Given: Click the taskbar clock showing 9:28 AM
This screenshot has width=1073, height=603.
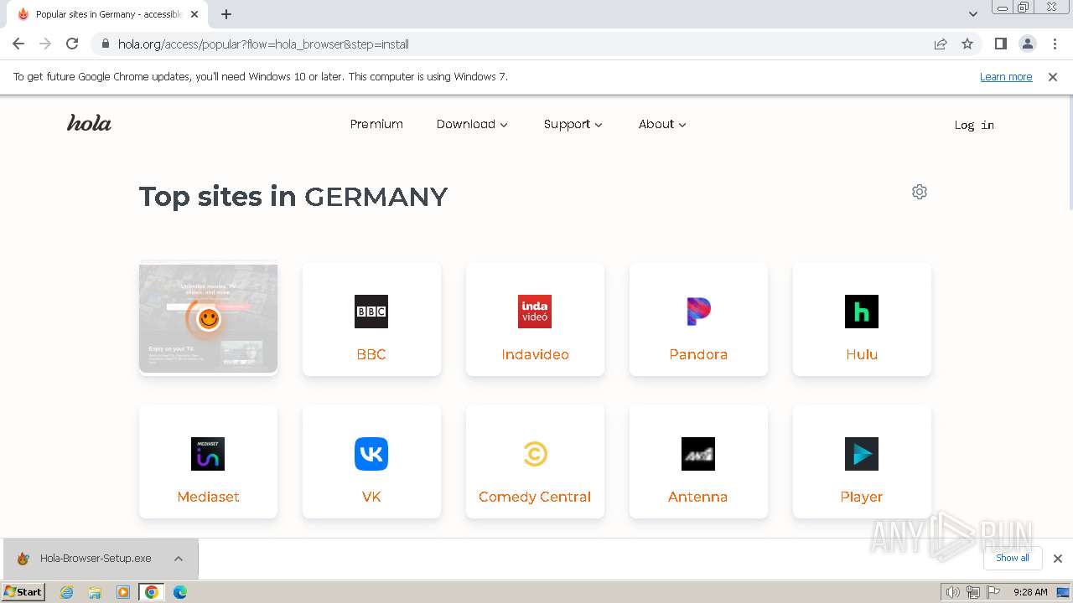Looking at the screenshot, I should 1030,592.
